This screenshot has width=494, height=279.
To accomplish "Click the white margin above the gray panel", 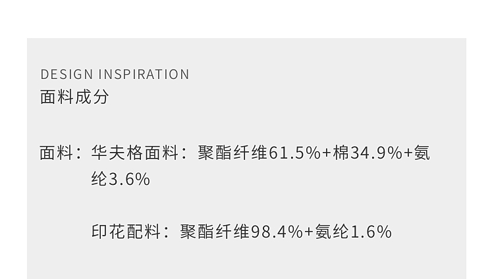I will click(x=247, y=18).
